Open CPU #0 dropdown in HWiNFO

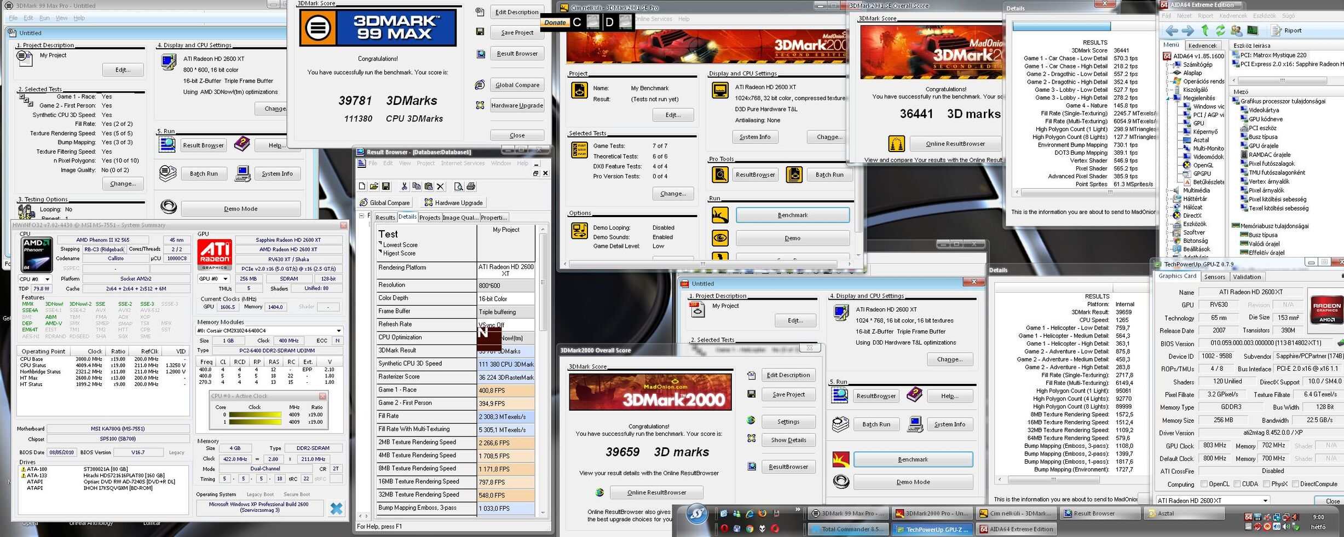click(x=35, y=279)
